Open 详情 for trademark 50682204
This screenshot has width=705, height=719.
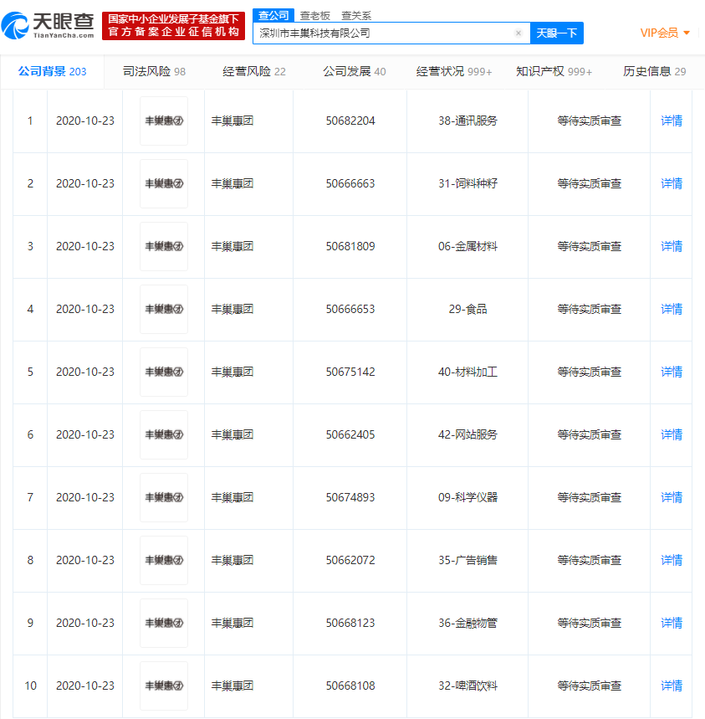672,121
